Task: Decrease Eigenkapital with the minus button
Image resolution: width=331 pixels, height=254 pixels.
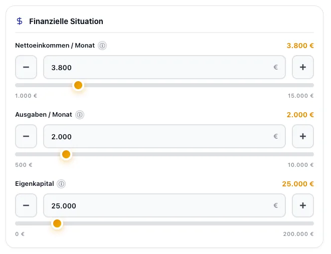Action: tap(26, 205)
